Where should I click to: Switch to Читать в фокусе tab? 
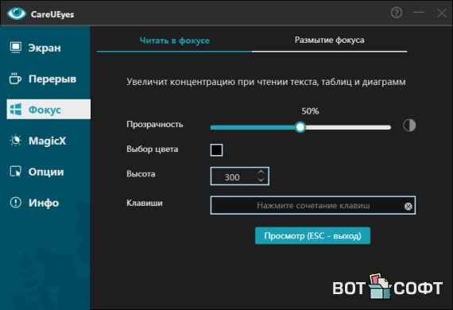tap(175, 41)
